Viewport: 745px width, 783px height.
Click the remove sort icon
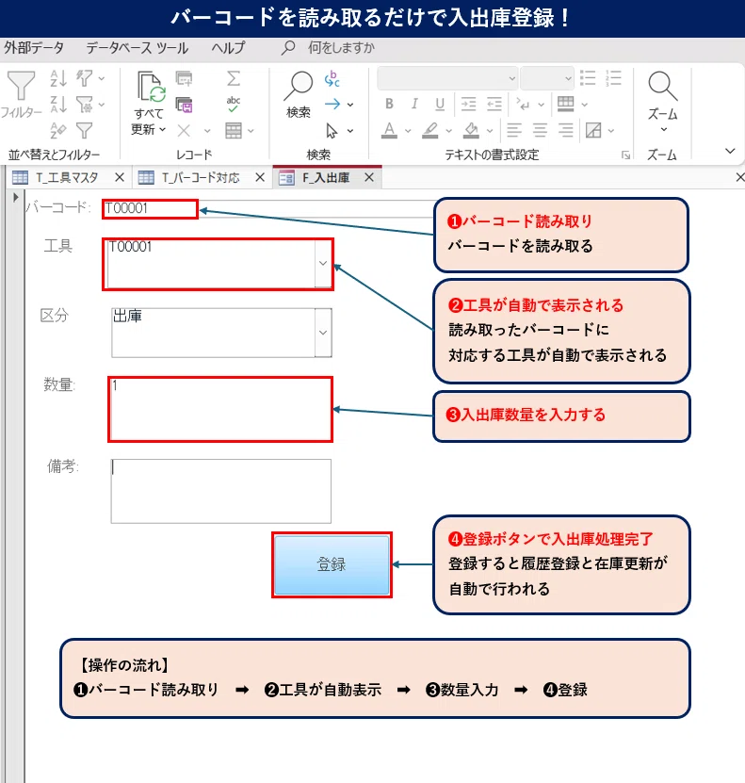pyautogui.click(x=57, y=130)
